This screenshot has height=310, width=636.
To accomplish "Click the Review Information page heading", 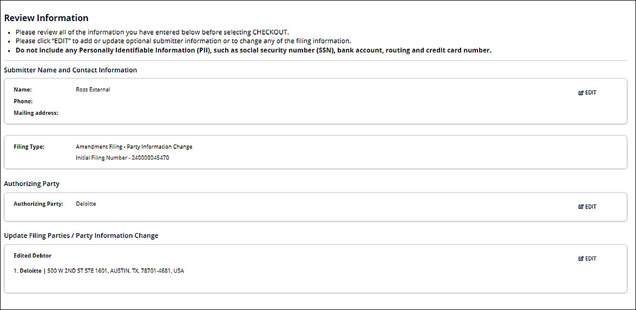I will (46, 18).
